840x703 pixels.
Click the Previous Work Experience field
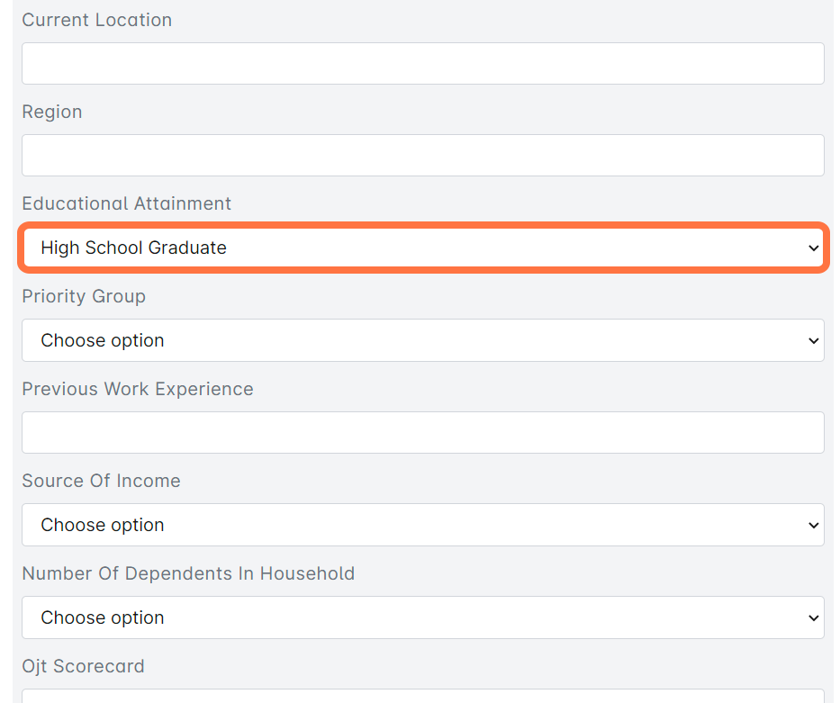(422, 432)
